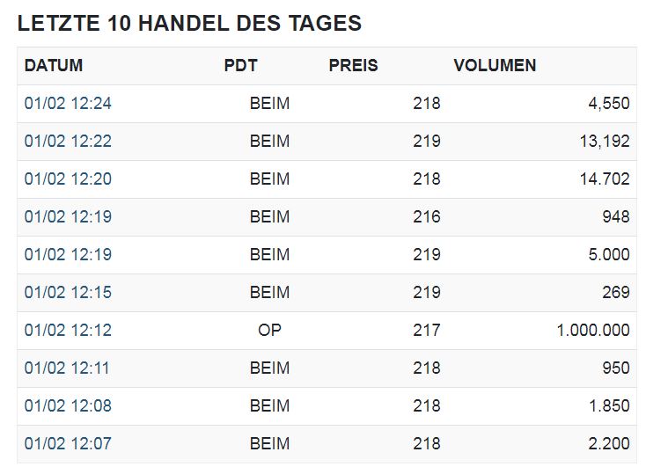Open the 01/02 12:20 trade entry
Viewport: 646px width, 474px height.
click(x=68, y=179)
